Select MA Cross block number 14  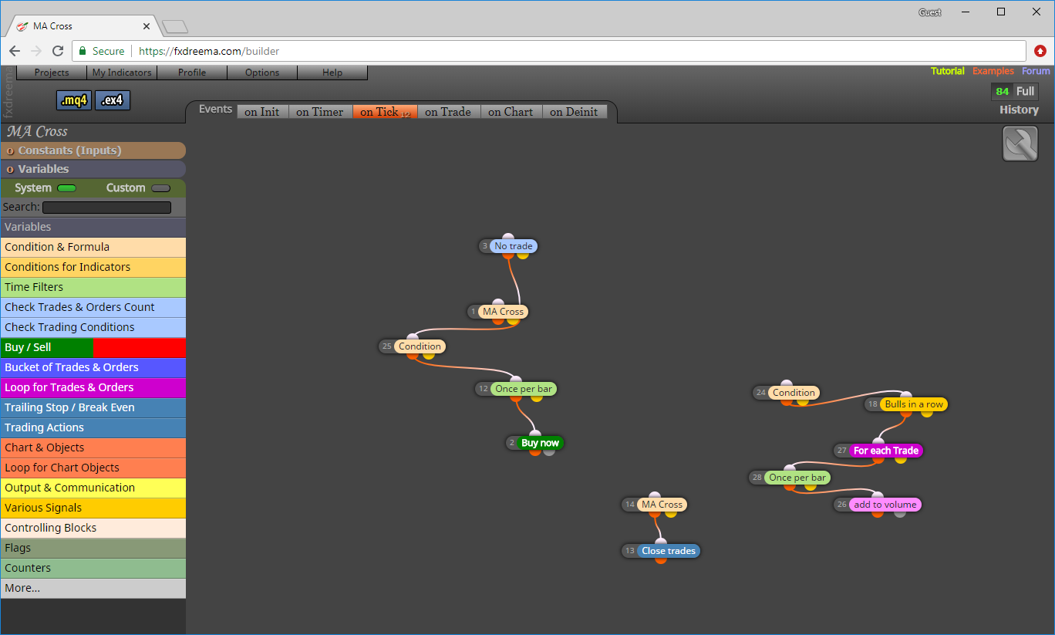coord(662,505)
